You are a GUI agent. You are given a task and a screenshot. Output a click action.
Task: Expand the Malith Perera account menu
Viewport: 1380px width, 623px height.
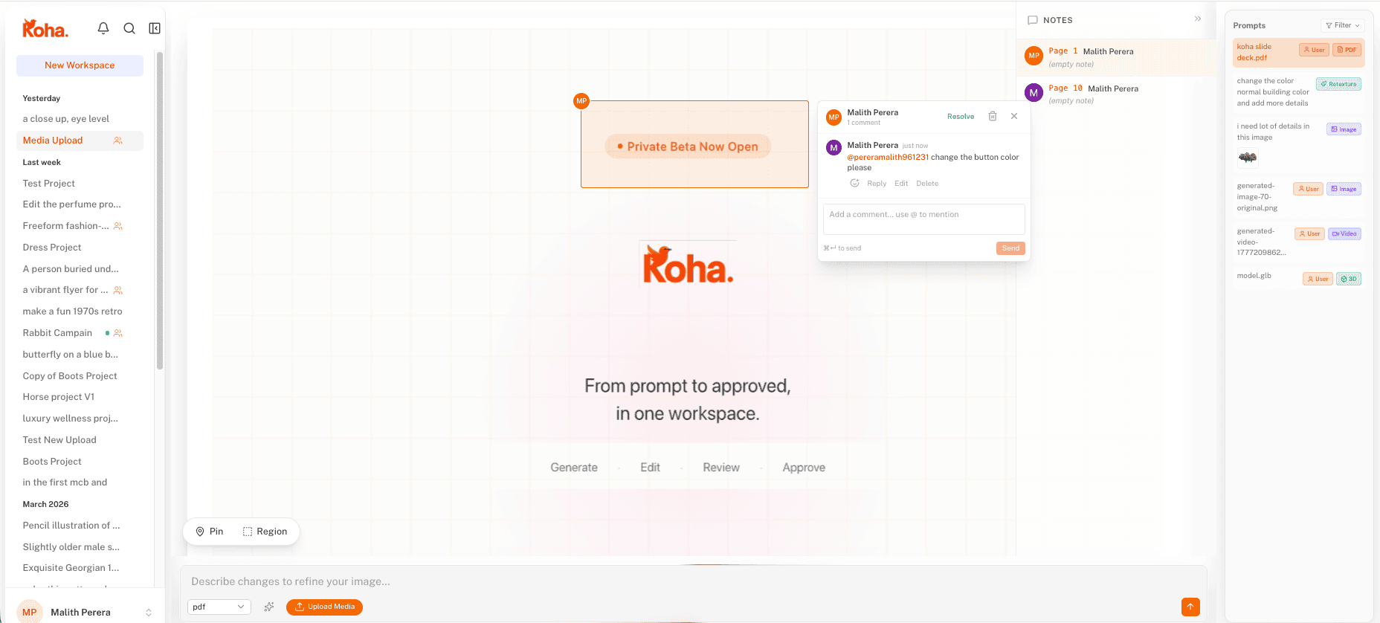point(149,613)
